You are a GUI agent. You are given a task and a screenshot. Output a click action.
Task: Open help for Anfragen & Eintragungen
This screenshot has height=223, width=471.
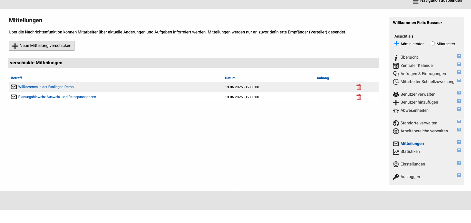click(459, 72)
